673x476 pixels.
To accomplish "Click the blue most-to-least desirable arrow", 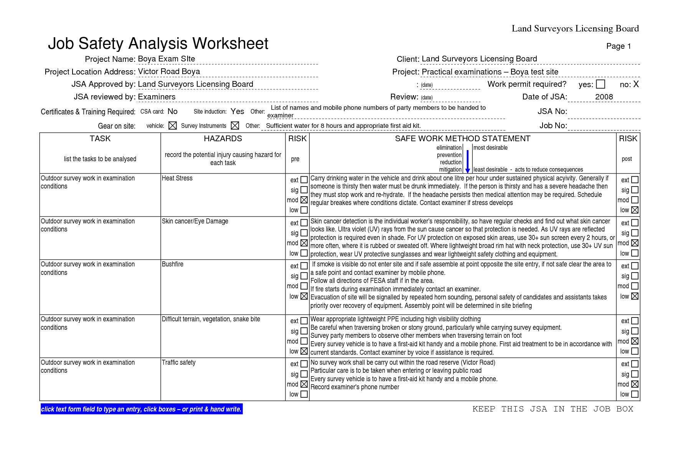I will pyautogui.click(x=467, y=162).
